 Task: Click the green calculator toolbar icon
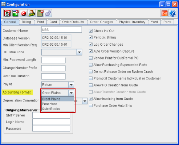tap(40, 13)
